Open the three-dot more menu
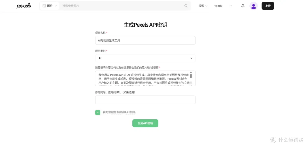The image size is (306, 146). point(231,6)
